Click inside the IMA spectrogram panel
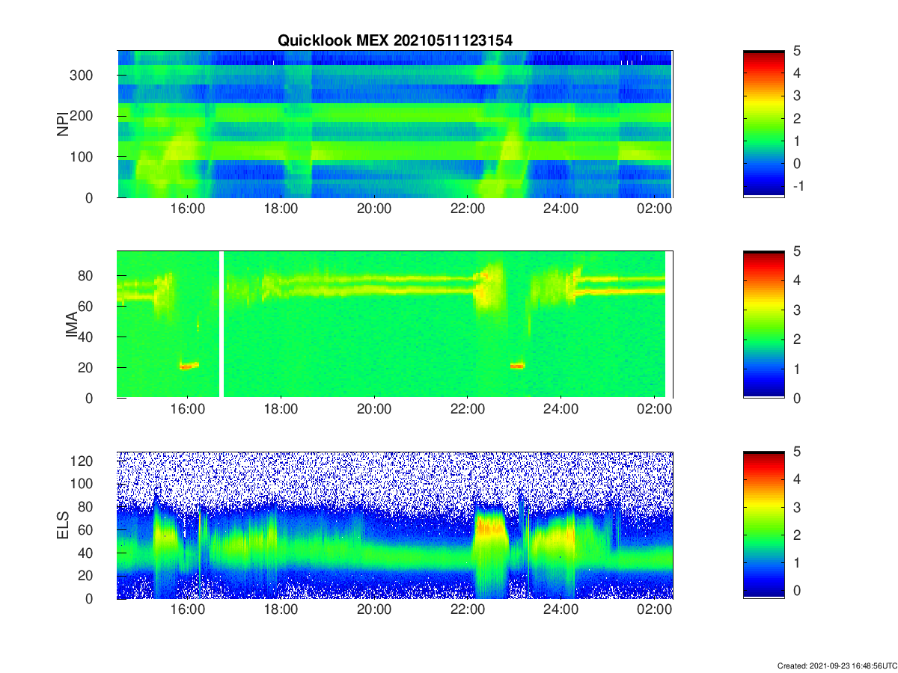Image resolution: width=898 pixels, height=673 pixels. [x=395, y=325]
